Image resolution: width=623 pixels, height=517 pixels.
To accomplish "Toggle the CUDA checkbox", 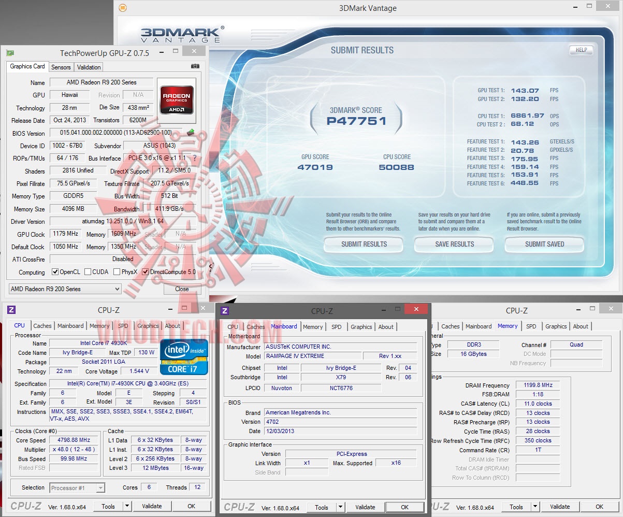I will [x=88, y=272].
